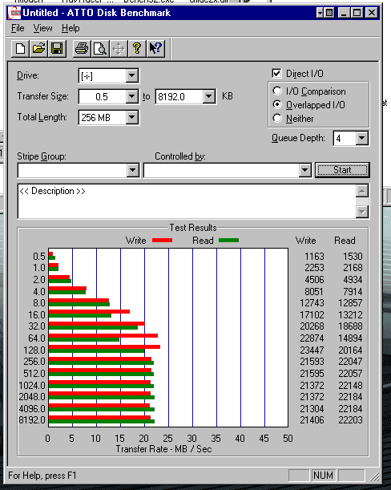Click the yellow question mark About icon

click(136, 49)
